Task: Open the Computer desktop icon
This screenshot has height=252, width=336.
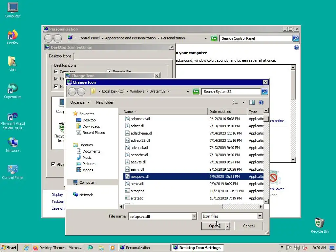Action: [12, 10]
